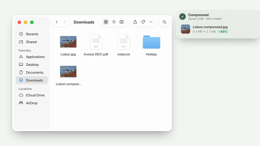Click Lisbon compressed.jpg in the notification
The width and height of the screenshot is (260, 146).
coord(210,27)
